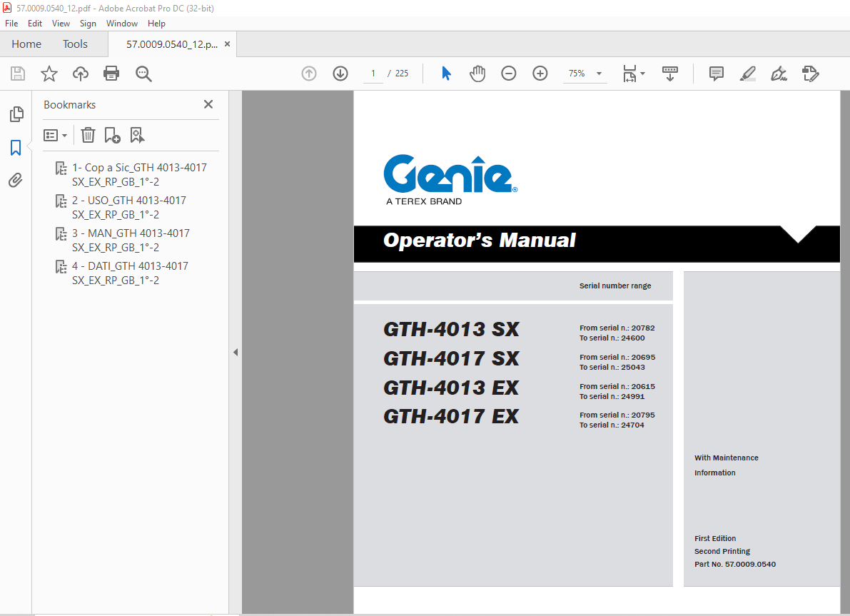Open the Help menu
The height and width of the screenshot is (616, 850).
click(157, 24)
